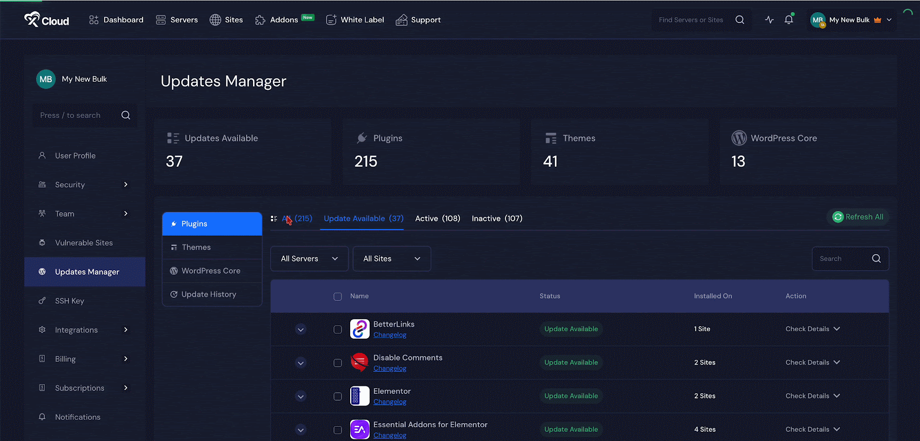Tick the select-all checkbox in table header
The width and height of the screenshot is (920, 441).
(x=338, y=297)
